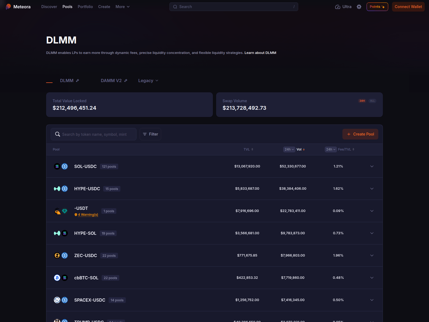Click the 121 pools badge

coord(109,167)
